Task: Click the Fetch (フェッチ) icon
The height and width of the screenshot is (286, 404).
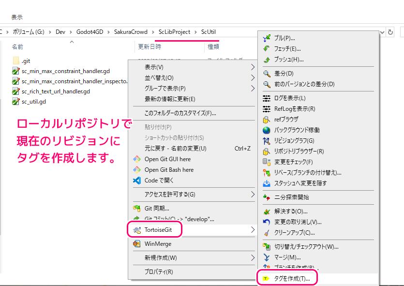Action: click(267, 49)
